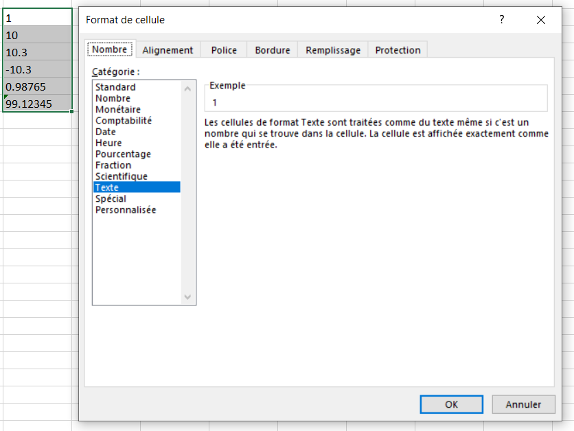Viewport: 574px width, 431px height.
Task: Choose the Standard category
Action: click(115, 87)
